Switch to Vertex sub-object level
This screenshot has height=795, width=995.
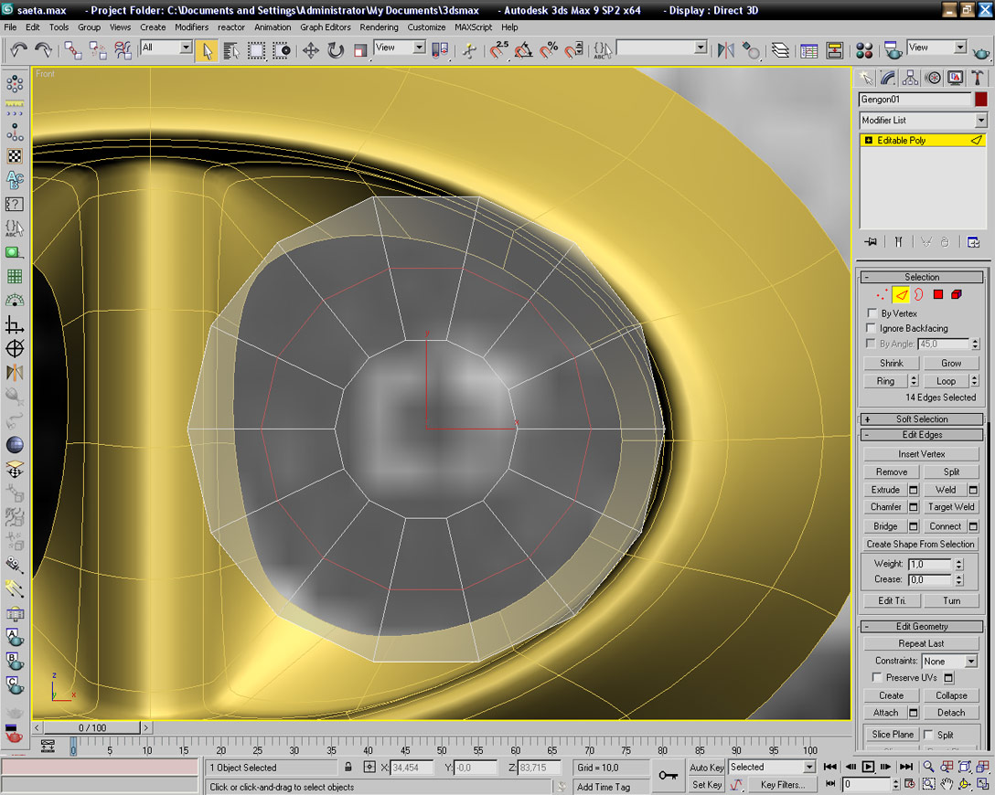882,294
